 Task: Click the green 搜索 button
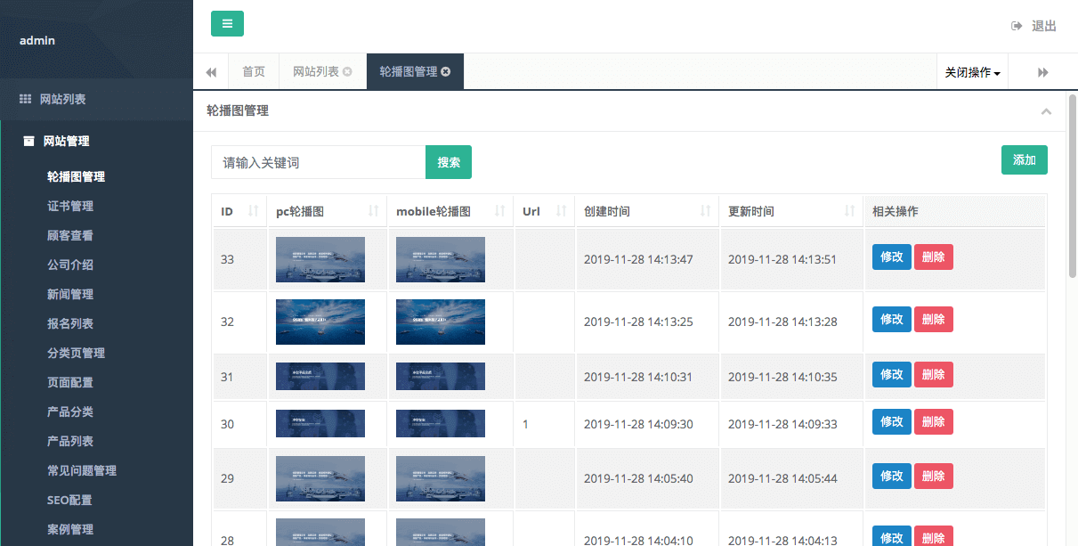point(449,162)
